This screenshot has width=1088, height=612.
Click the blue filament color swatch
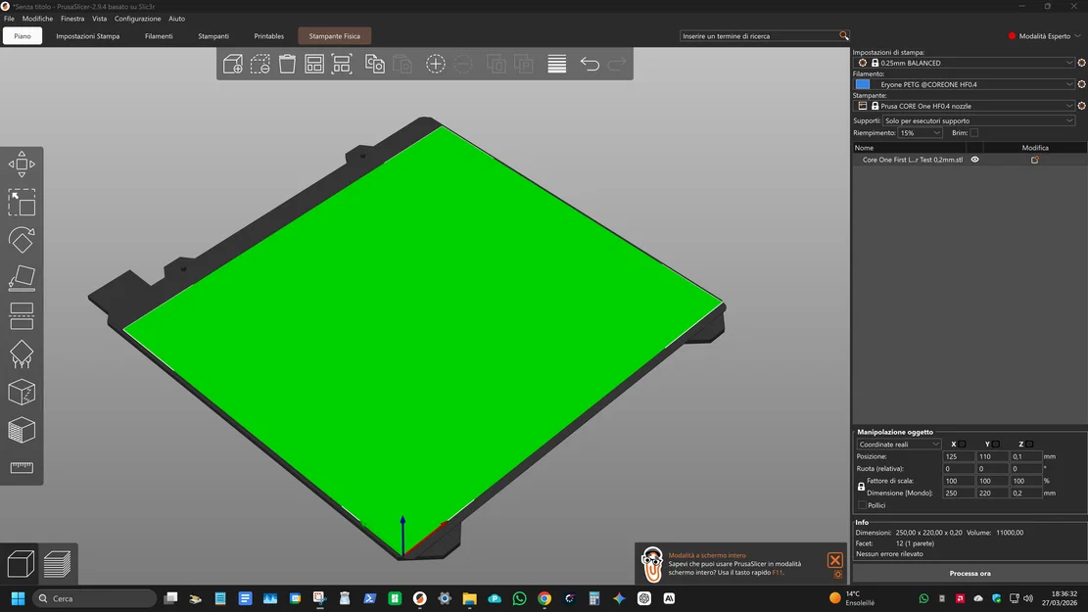coord(863,84)
